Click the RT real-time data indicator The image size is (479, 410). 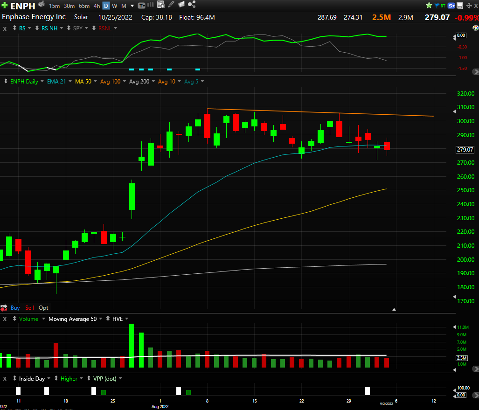(x=443, y=6)
